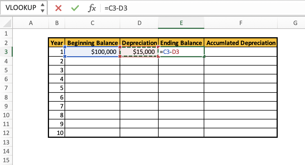This screenshot has height=165, width=305.
Task: Confirm the formula using the green checkmark icon
Action: tap(74, 8)
